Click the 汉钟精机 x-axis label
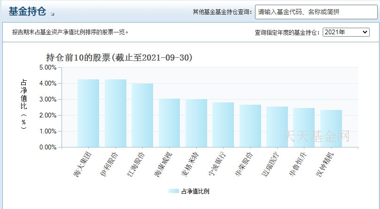This screenshot has width=380, height=209. (326, 165)
